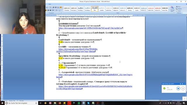Image resolution: width=187 pixels, height=105 pixels.
Task: Click Find in the Editing group
Action: pyautogui.click(x=179, y=7)
